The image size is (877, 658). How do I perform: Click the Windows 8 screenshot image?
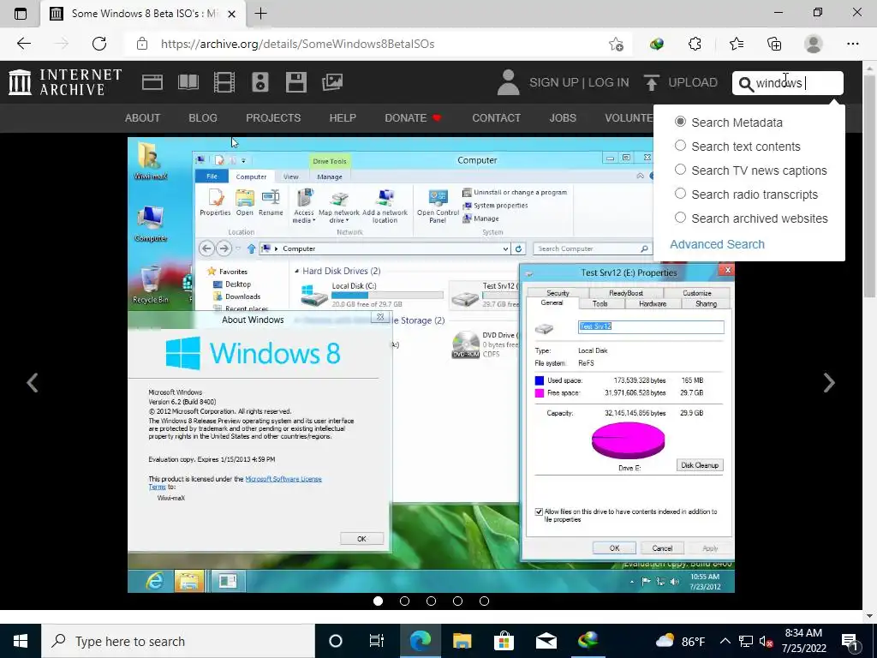pos(431,365)
